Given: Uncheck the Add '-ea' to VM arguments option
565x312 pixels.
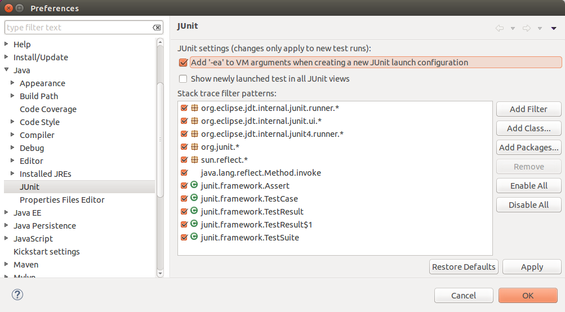Looking at the screenshot, I should [x=183, y=63].
